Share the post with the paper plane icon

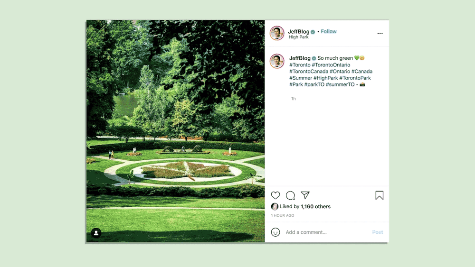[305, 195]
